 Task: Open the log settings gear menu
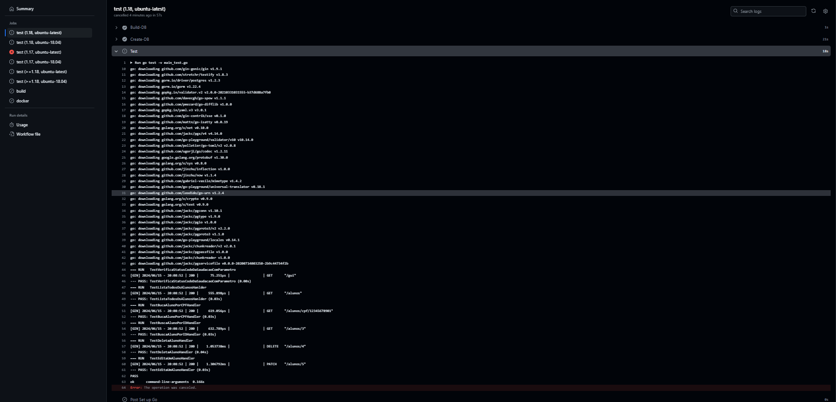click(825, 12)
